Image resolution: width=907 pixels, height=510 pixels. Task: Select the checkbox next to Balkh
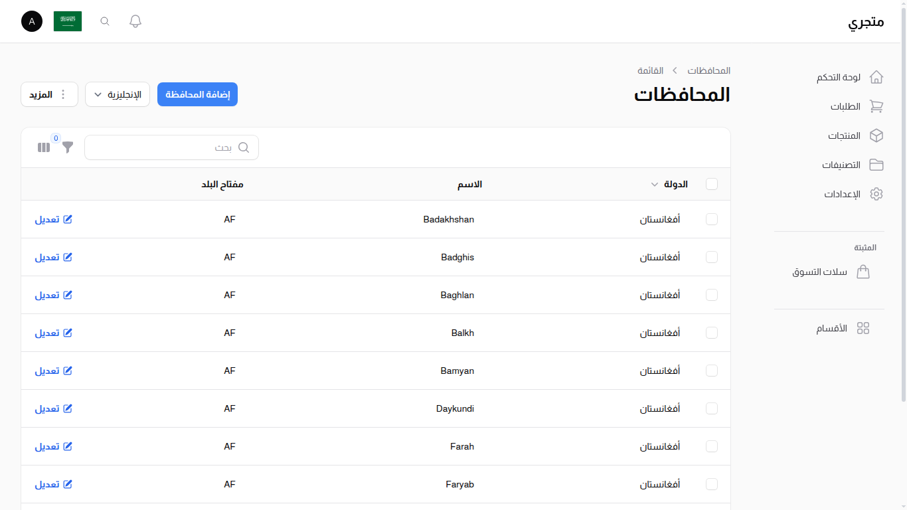[711, 333]
